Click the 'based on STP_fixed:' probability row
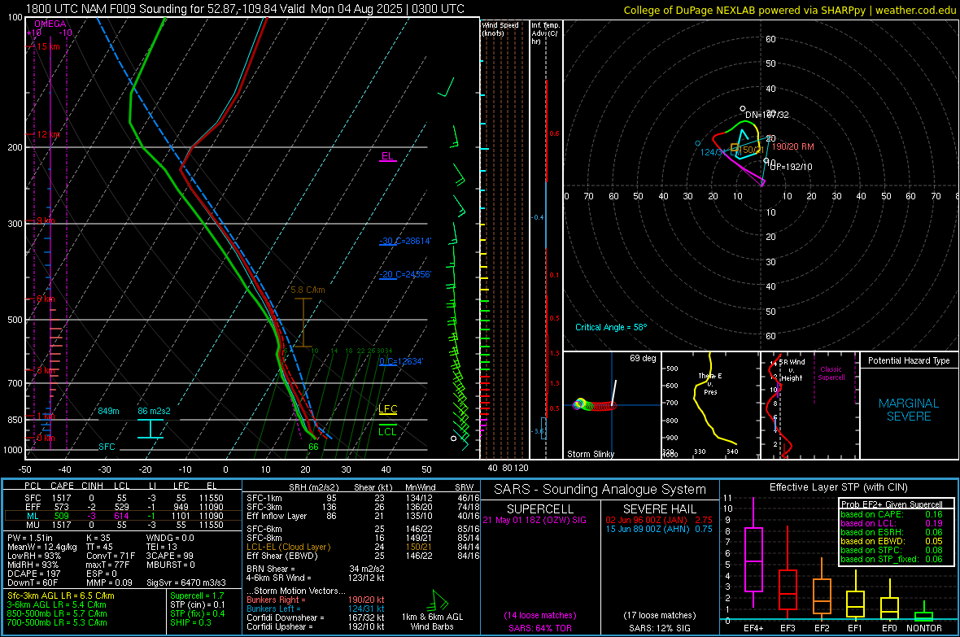Image resolution: width=960 pixels, height=637 pixels. (892, 559)
